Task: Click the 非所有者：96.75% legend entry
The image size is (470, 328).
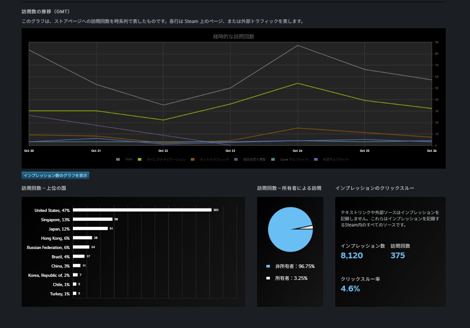Action: coord(291,266)
